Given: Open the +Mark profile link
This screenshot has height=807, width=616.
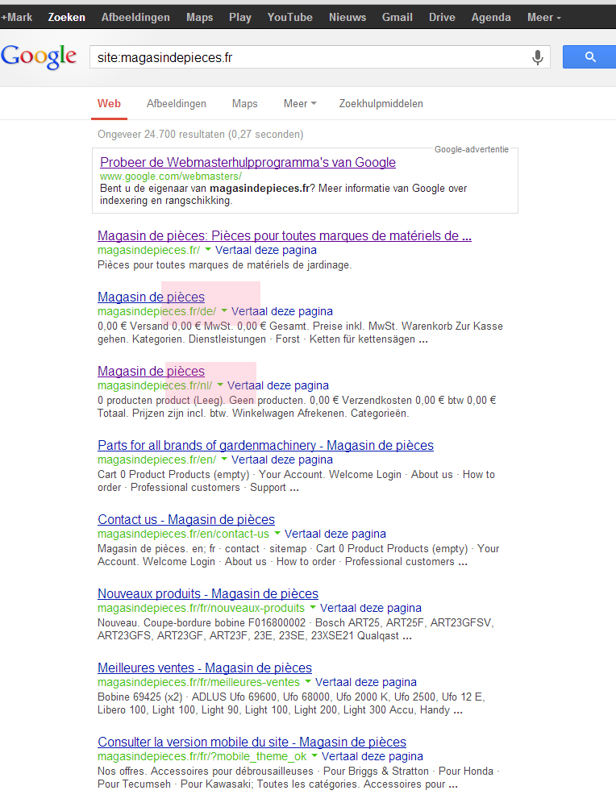Looking at the screenshot, I should click(16, 17).
